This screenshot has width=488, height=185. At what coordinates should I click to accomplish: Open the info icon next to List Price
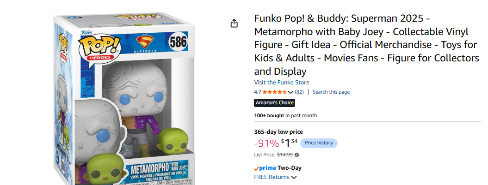pos(297,155)
